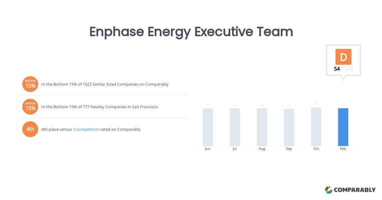Select the Jul bar in the chart
The height and width of the screenshot is (200, 382).
point(235,127)
